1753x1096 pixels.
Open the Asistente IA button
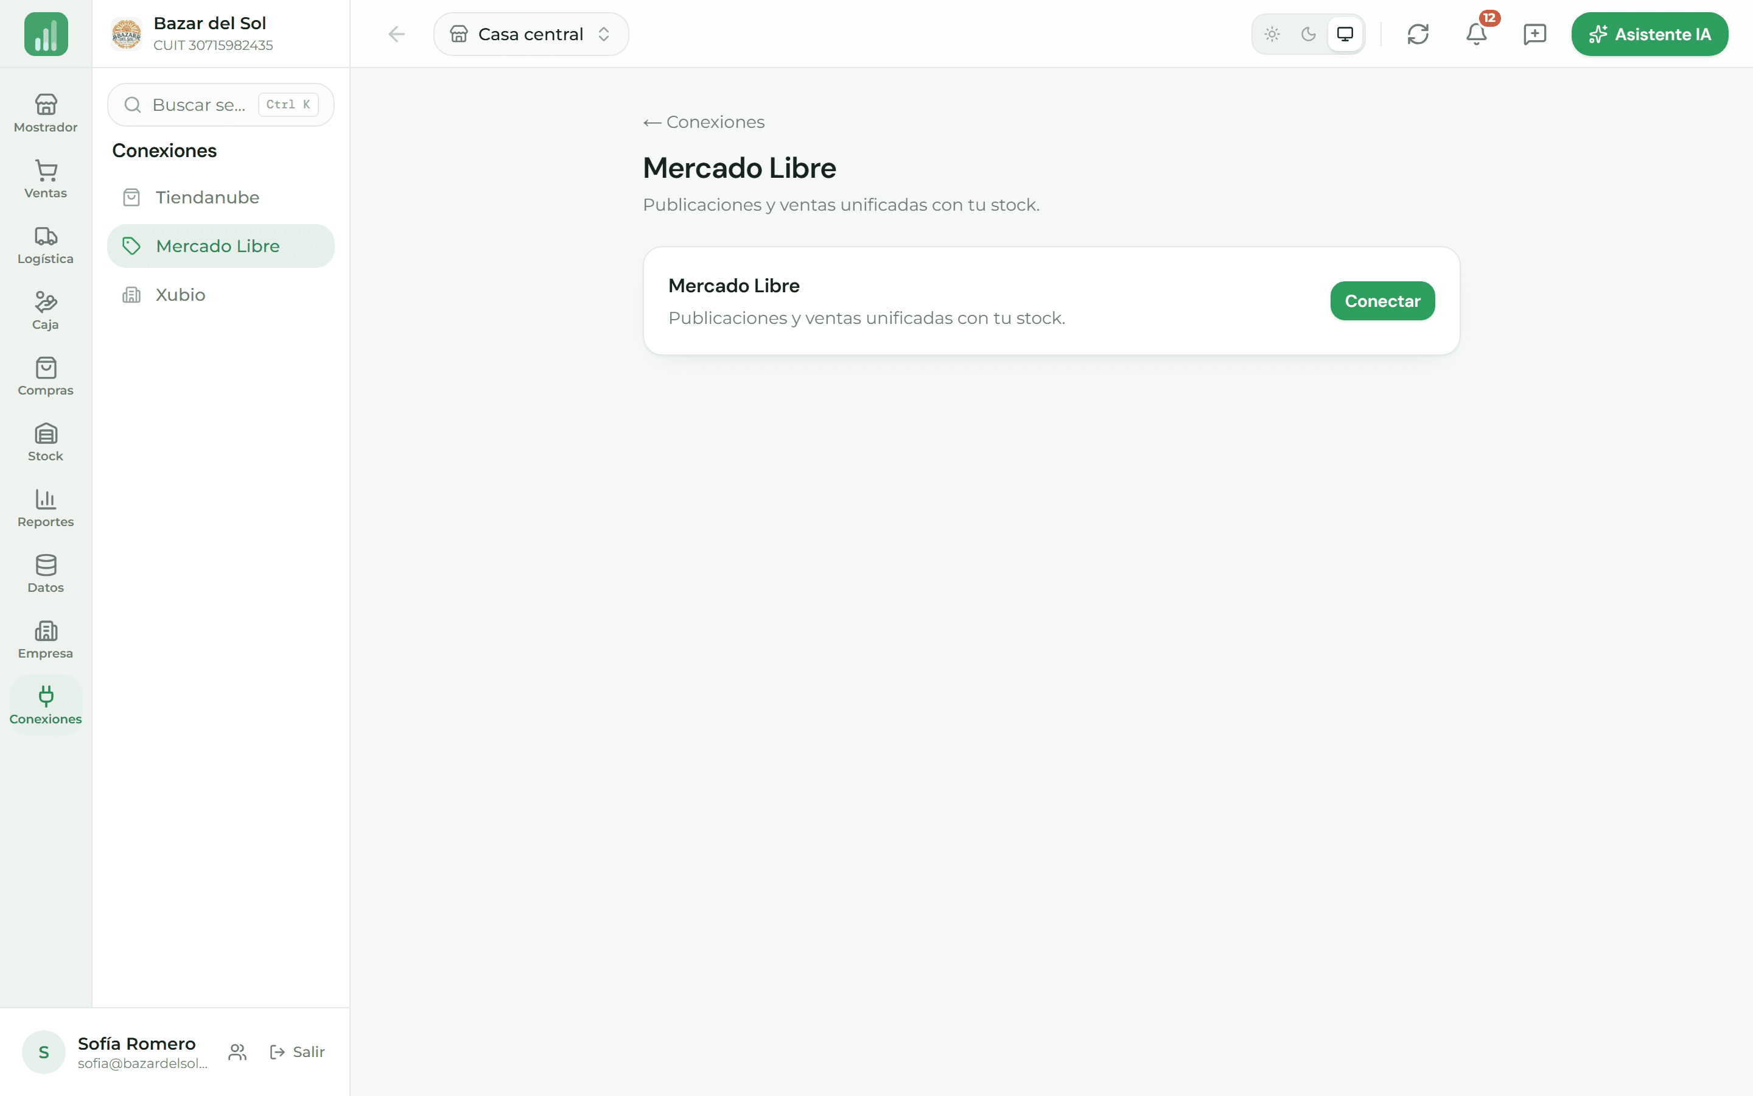pyautogui.click(x=1650, y=34)
